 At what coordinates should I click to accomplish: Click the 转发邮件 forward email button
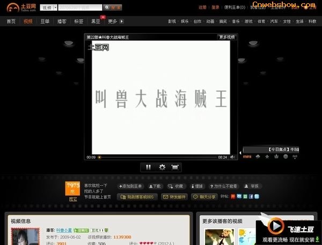tap(174, 197)
